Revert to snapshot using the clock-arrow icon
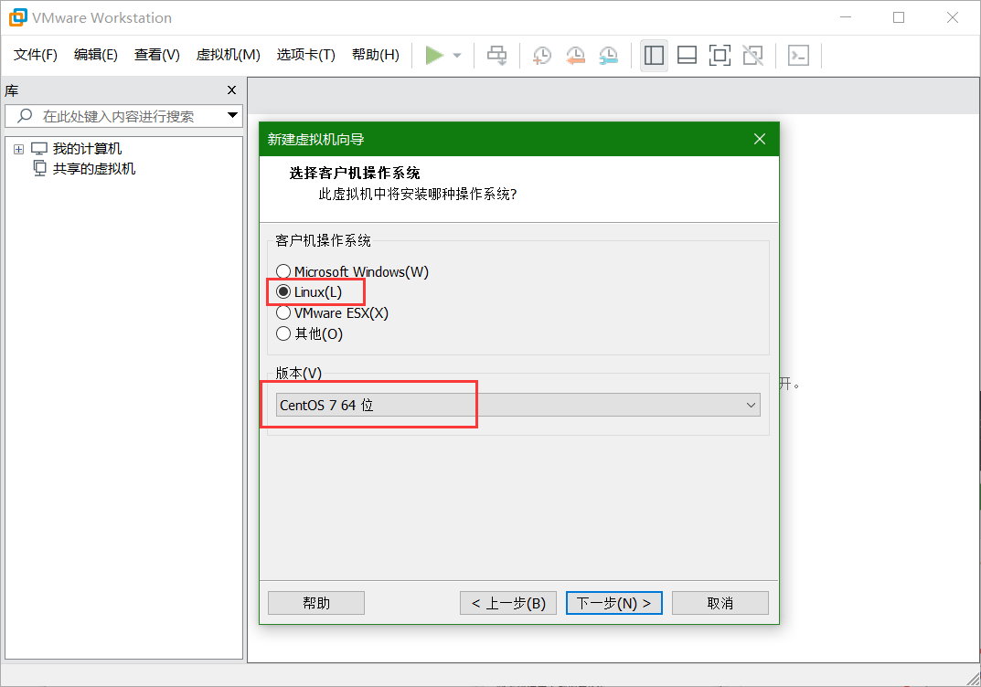The height and width of the screenshot is (687, 981). 575,55
